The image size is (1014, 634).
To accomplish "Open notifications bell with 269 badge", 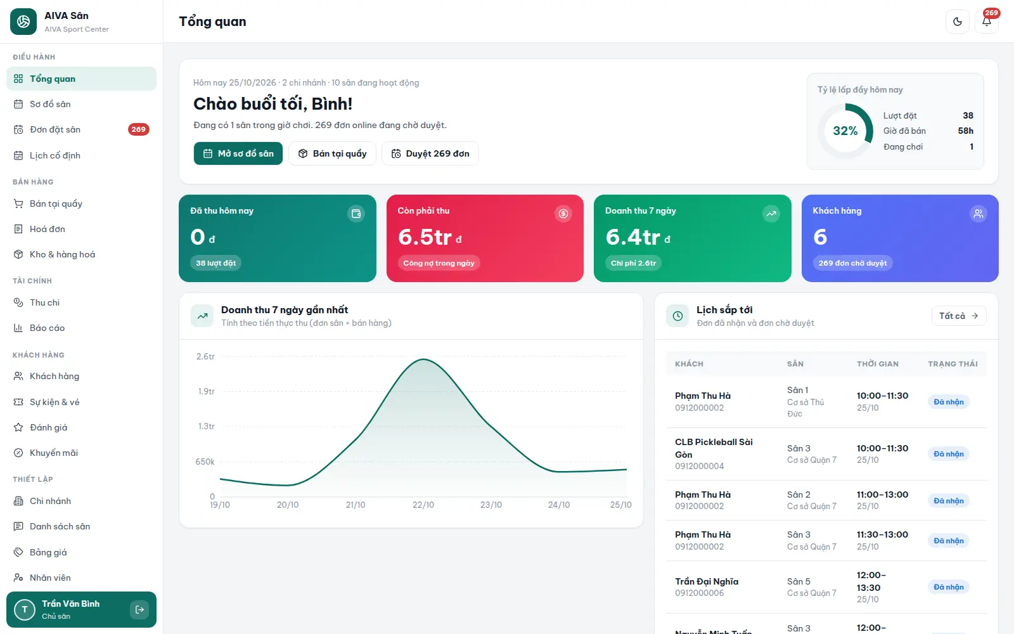I will [x=987, y=22].
